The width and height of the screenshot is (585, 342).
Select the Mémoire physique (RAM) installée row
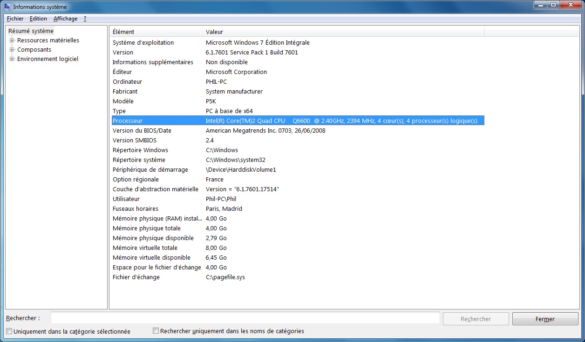(297, 218)
